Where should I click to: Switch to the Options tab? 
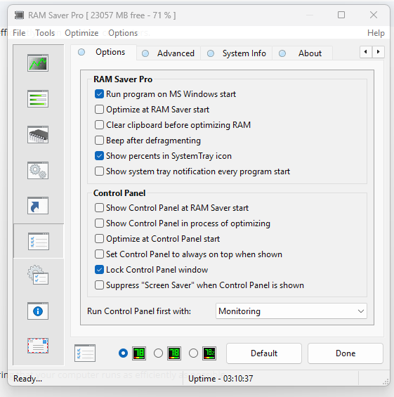pyautogui.click(x=103, y=52)
